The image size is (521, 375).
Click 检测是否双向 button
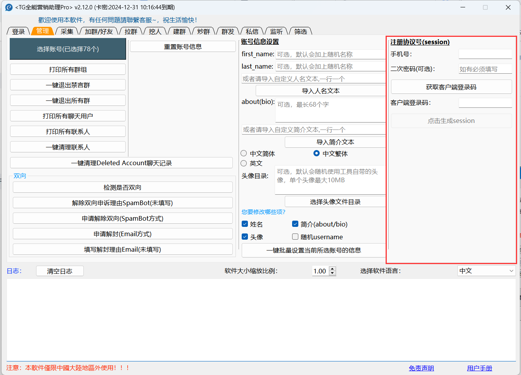coord(123,187)
